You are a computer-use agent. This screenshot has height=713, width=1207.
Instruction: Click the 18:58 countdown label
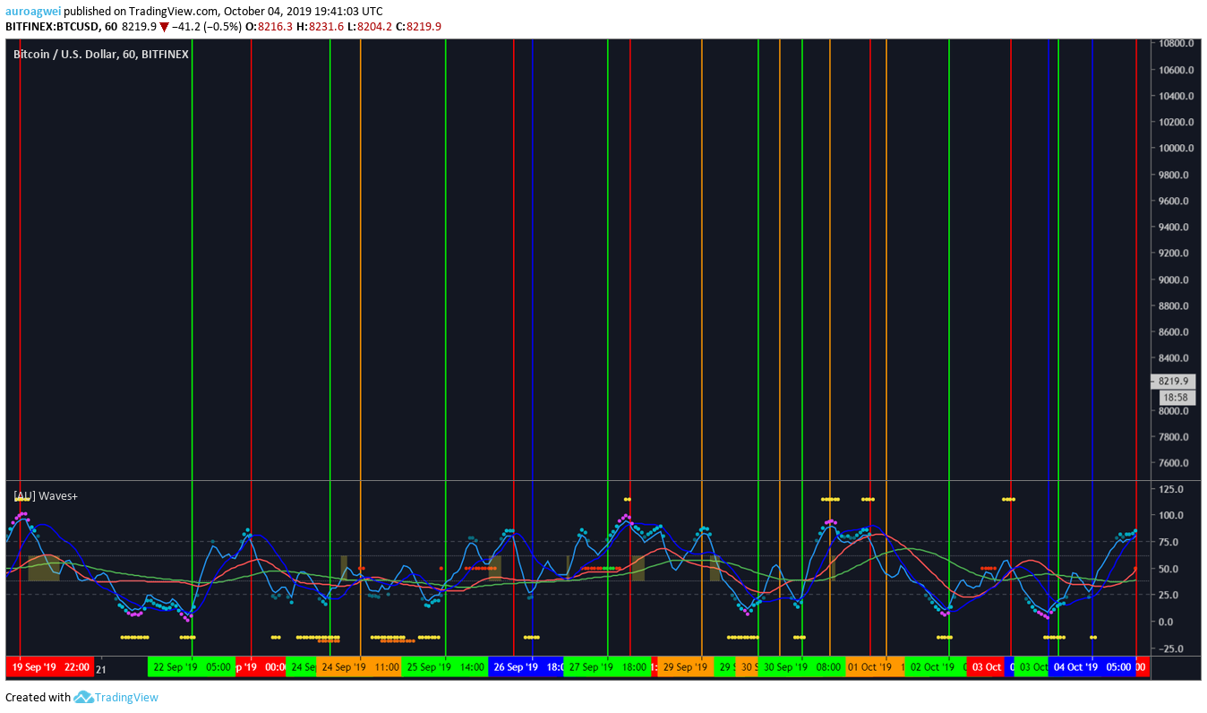click(x=1176, y=396)
